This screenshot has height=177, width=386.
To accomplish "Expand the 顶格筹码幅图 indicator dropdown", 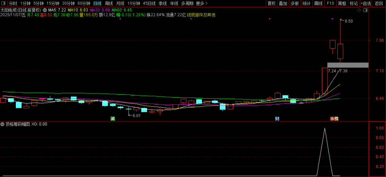I will click(3, 124).
